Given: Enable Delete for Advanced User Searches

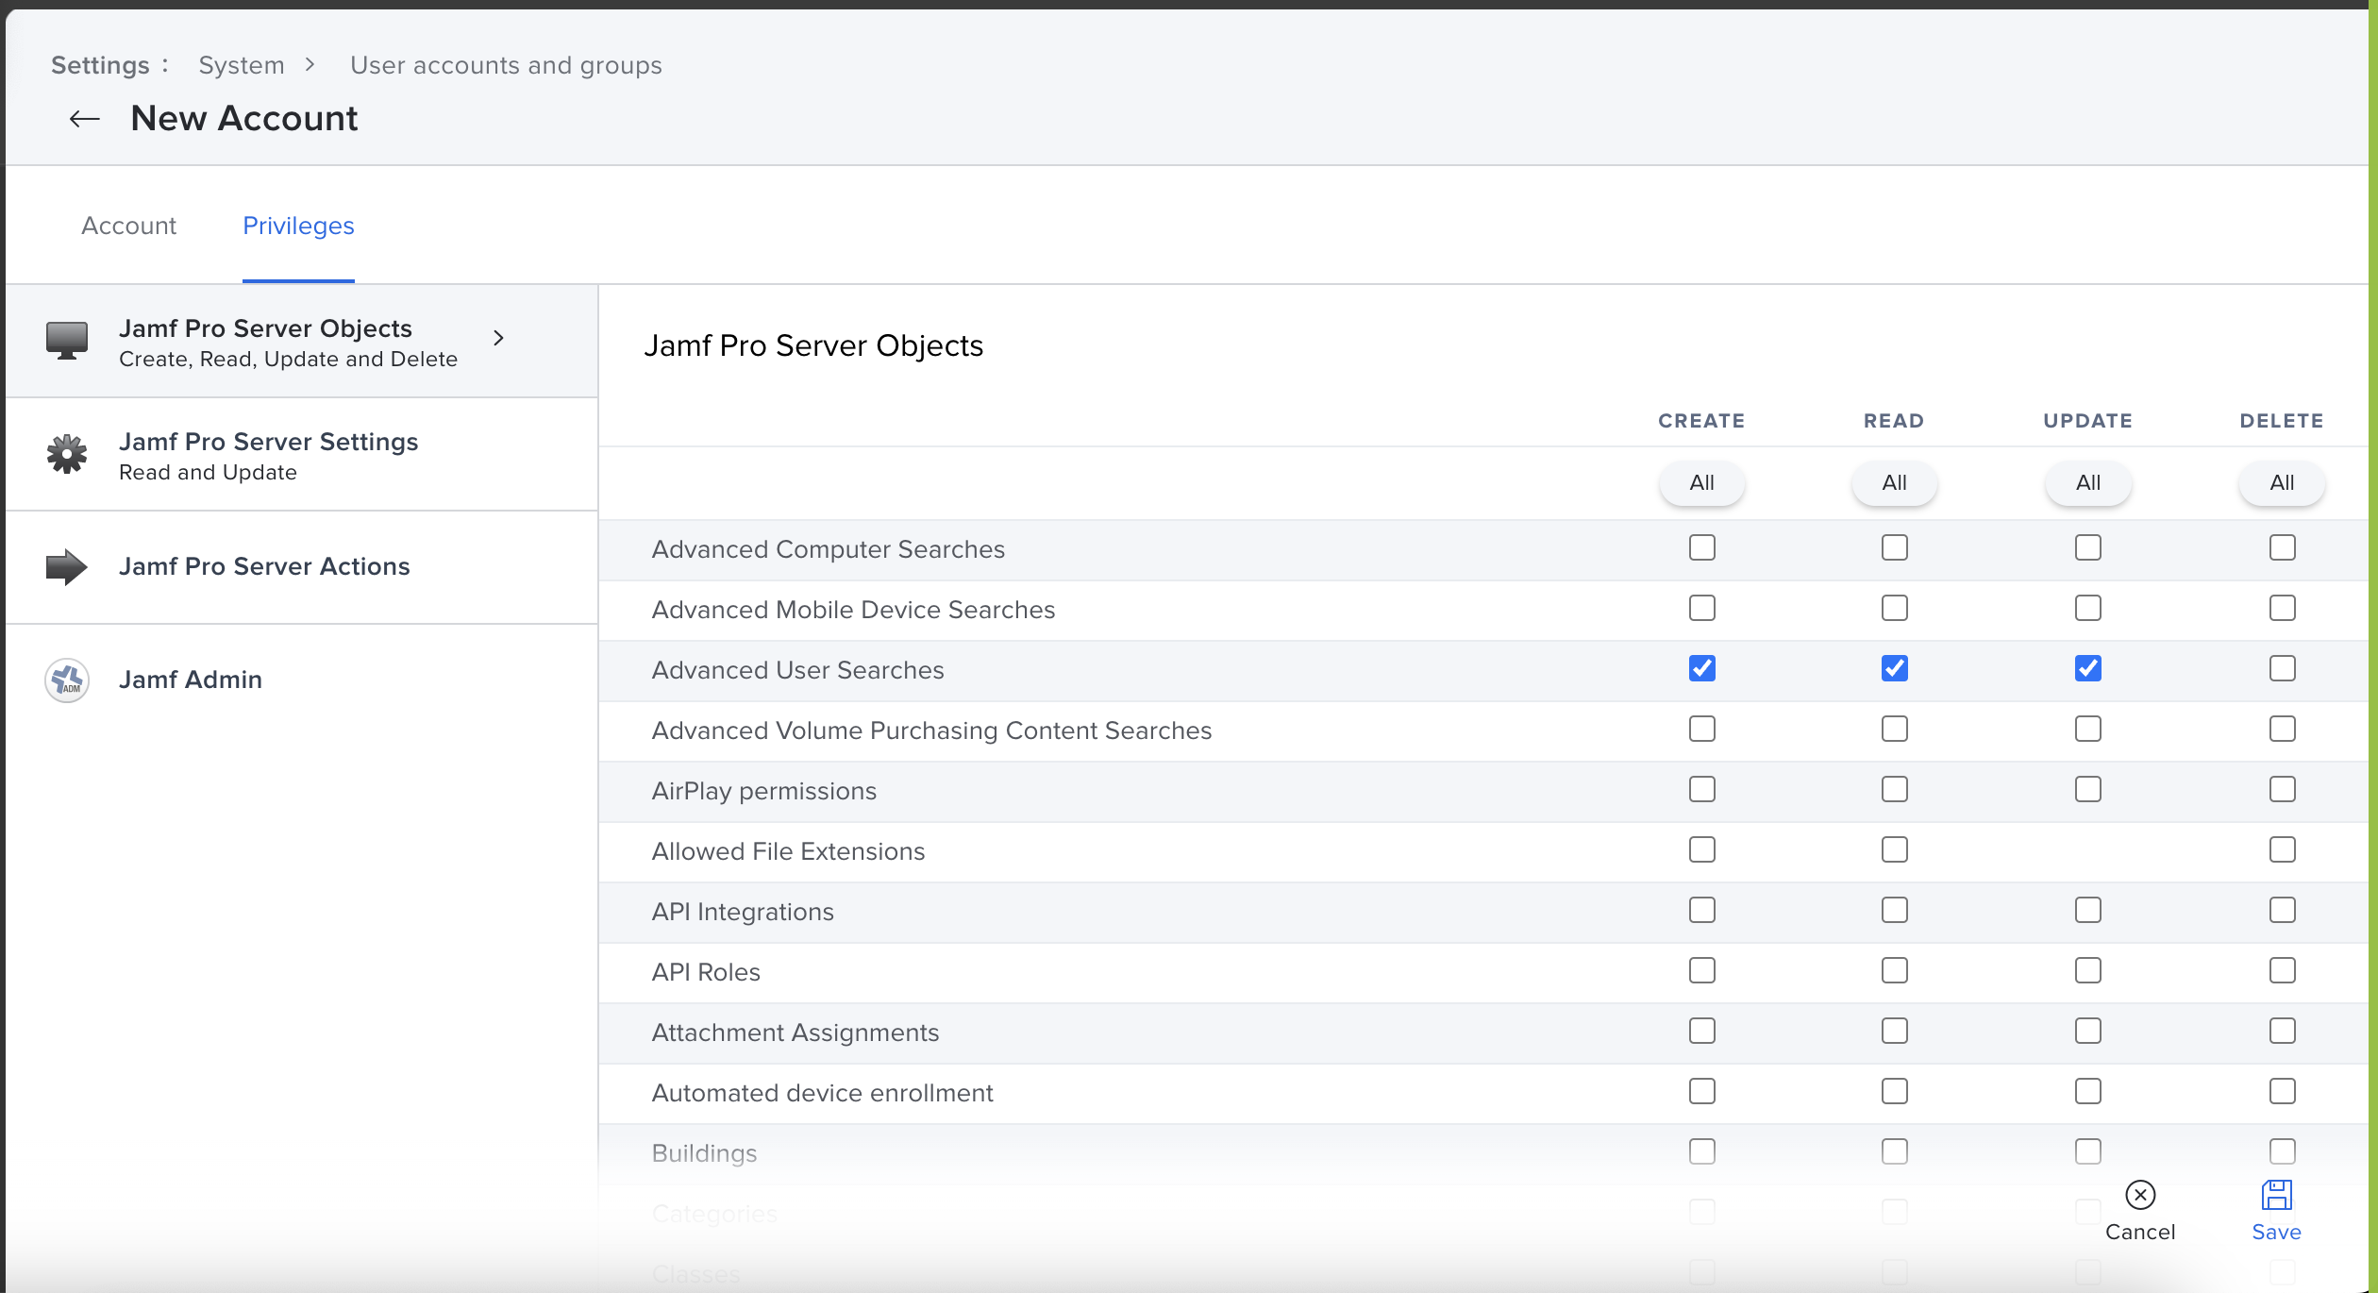Looking at the screenshot, I should (2283, 668).
